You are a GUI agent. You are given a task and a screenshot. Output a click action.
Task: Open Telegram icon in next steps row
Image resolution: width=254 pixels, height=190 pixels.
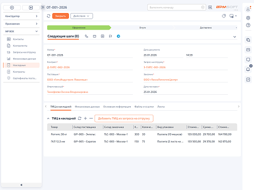[x=118, y=36]
